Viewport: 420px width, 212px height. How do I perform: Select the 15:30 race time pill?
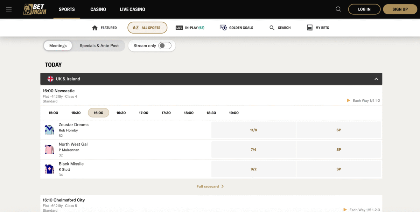[76, 113]
